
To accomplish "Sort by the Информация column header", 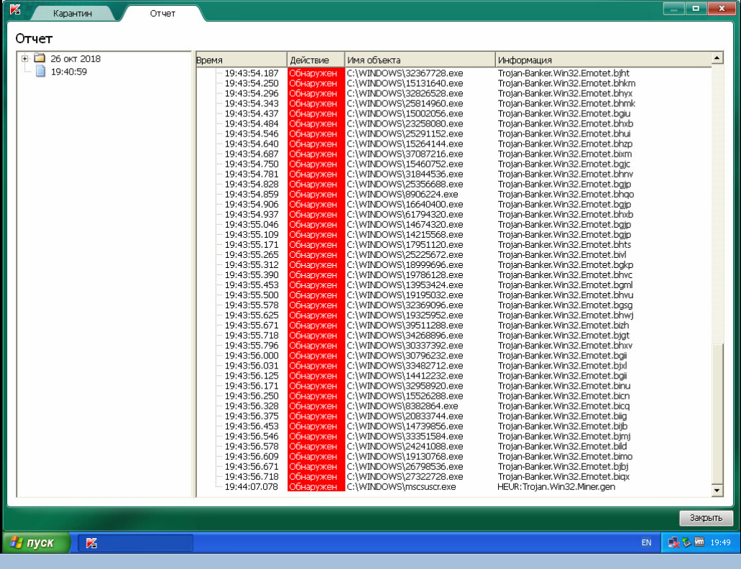I will coord(604,60).
